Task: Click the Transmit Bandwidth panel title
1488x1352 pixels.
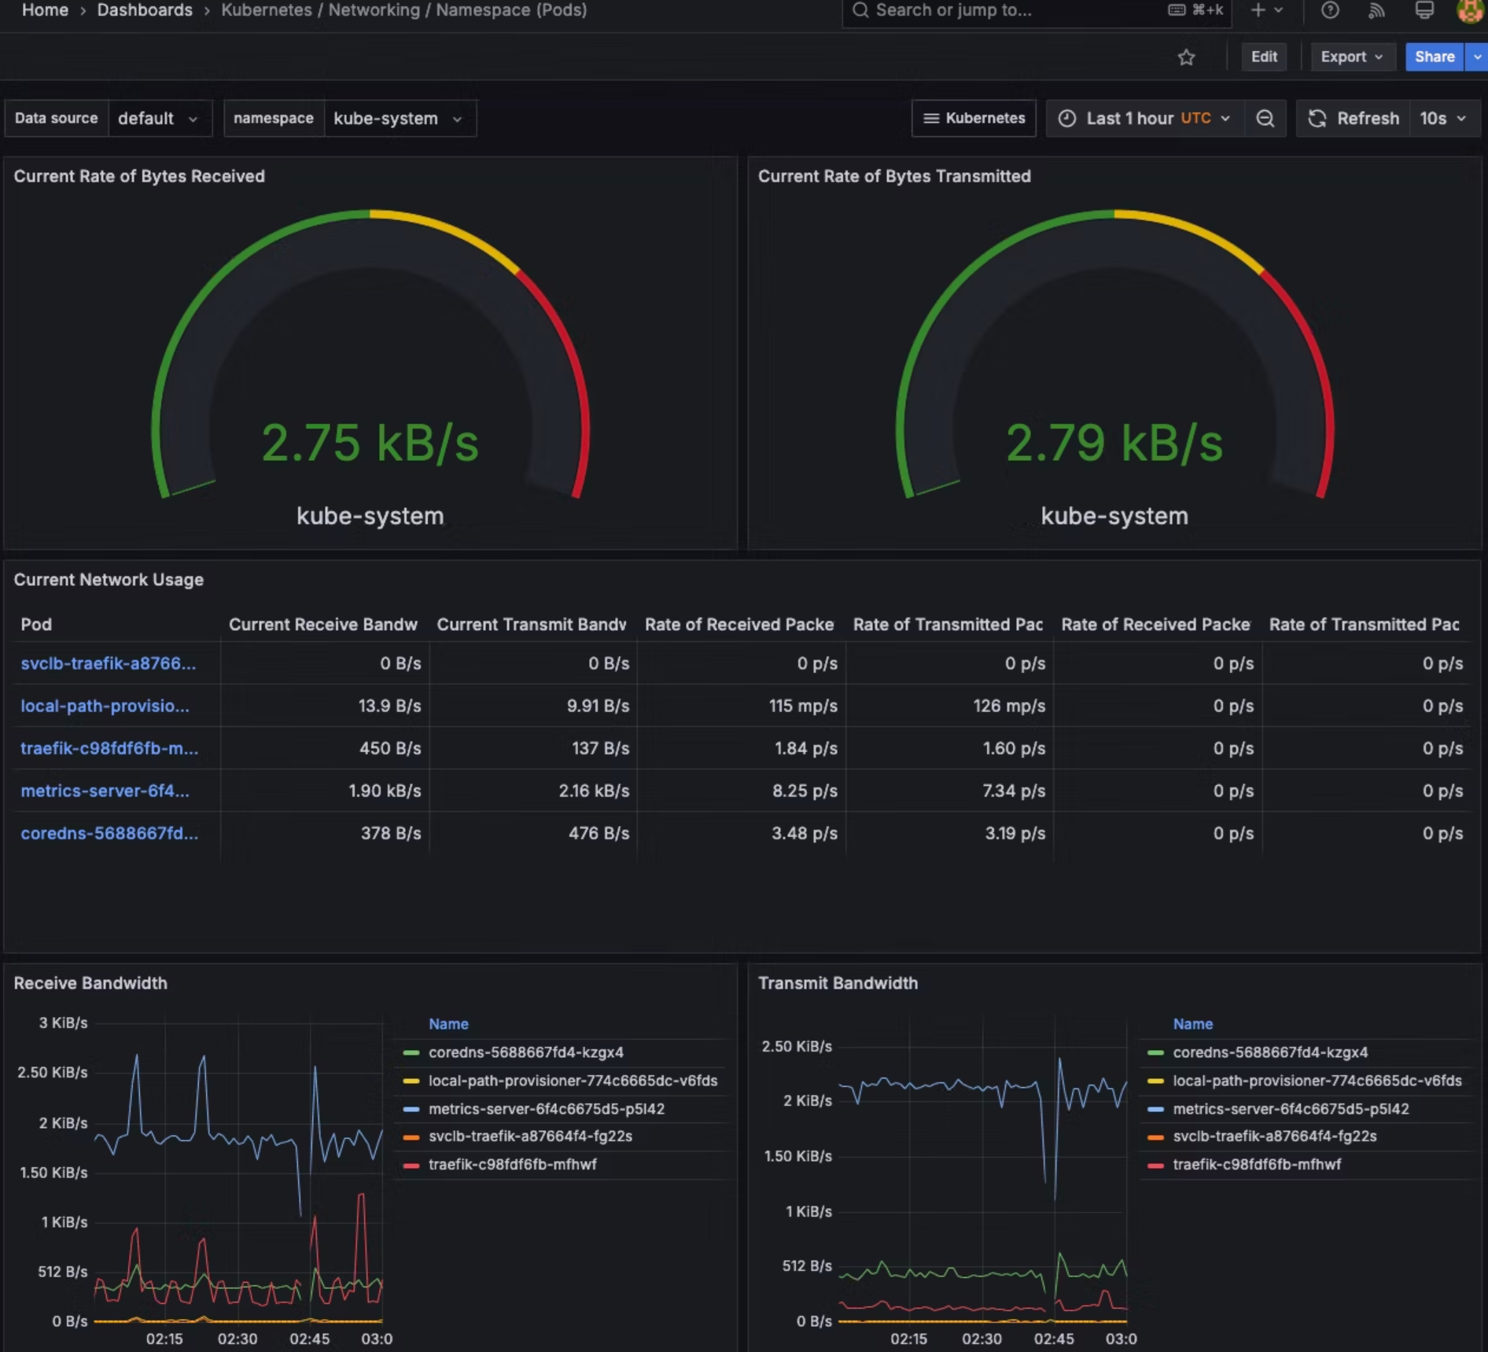Action: pos(838,983)
